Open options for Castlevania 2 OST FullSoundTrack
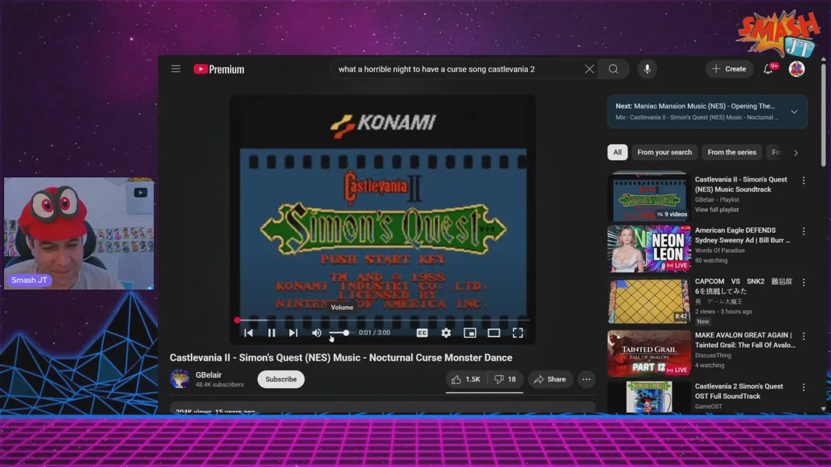Screen dimensions: 831x467 (x=804, y=388)
